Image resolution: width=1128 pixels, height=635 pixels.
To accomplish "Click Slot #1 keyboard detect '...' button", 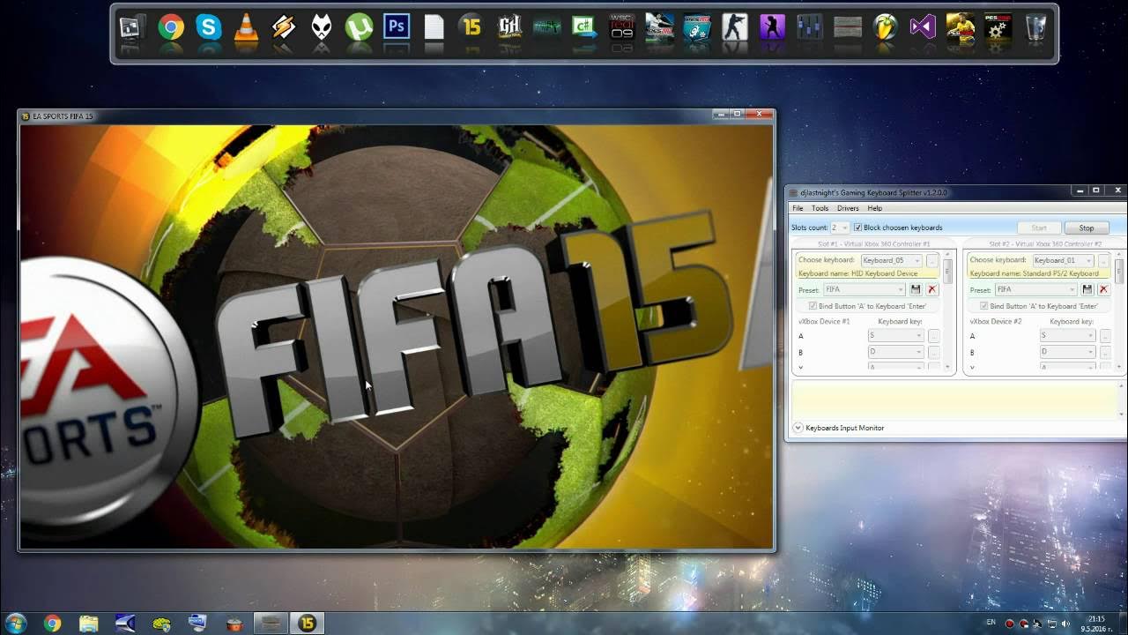I will (x=932, y=261).
